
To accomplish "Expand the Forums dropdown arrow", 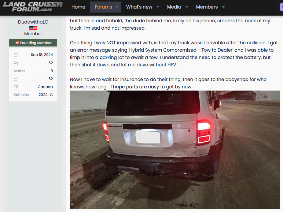I will tap(117, 7).
